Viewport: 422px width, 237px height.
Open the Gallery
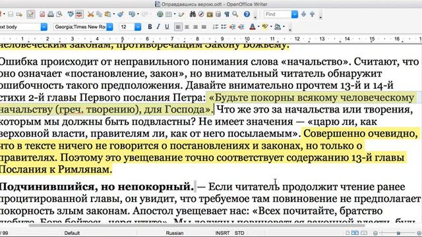tap(210, 14)
